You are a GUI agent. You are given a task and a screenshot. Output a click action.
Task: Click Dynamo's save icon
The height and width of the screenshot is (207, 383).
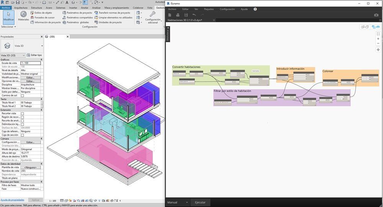tap(186, 15)
